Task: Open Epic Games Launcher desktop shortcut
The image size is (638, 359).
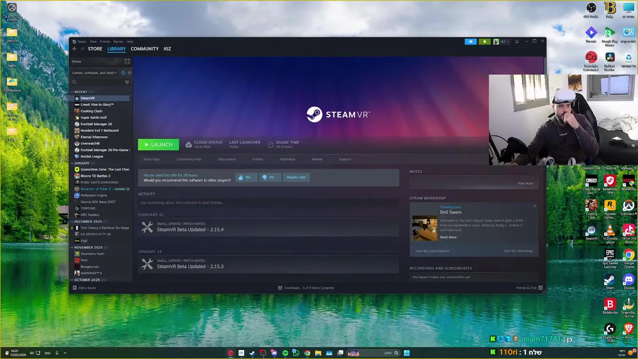Action: [x=610, y=258]
